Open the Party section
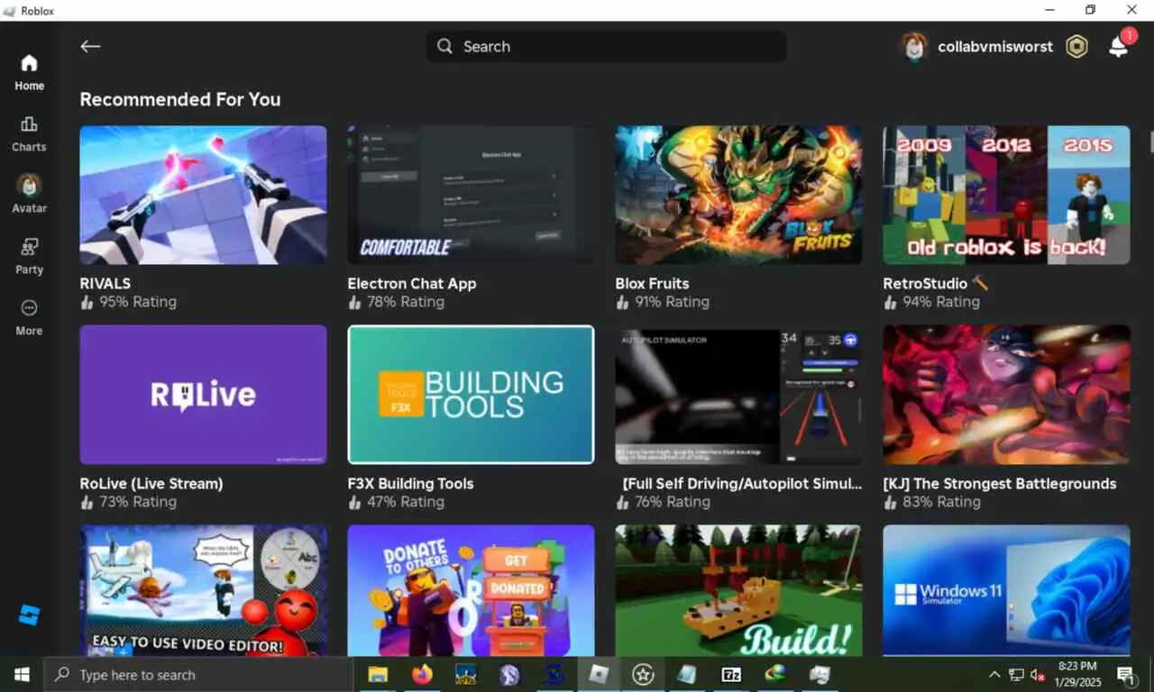This screenshot has width=1154, height=692. pos(29,257)
